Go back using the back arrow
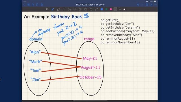 tap(24, 5)
